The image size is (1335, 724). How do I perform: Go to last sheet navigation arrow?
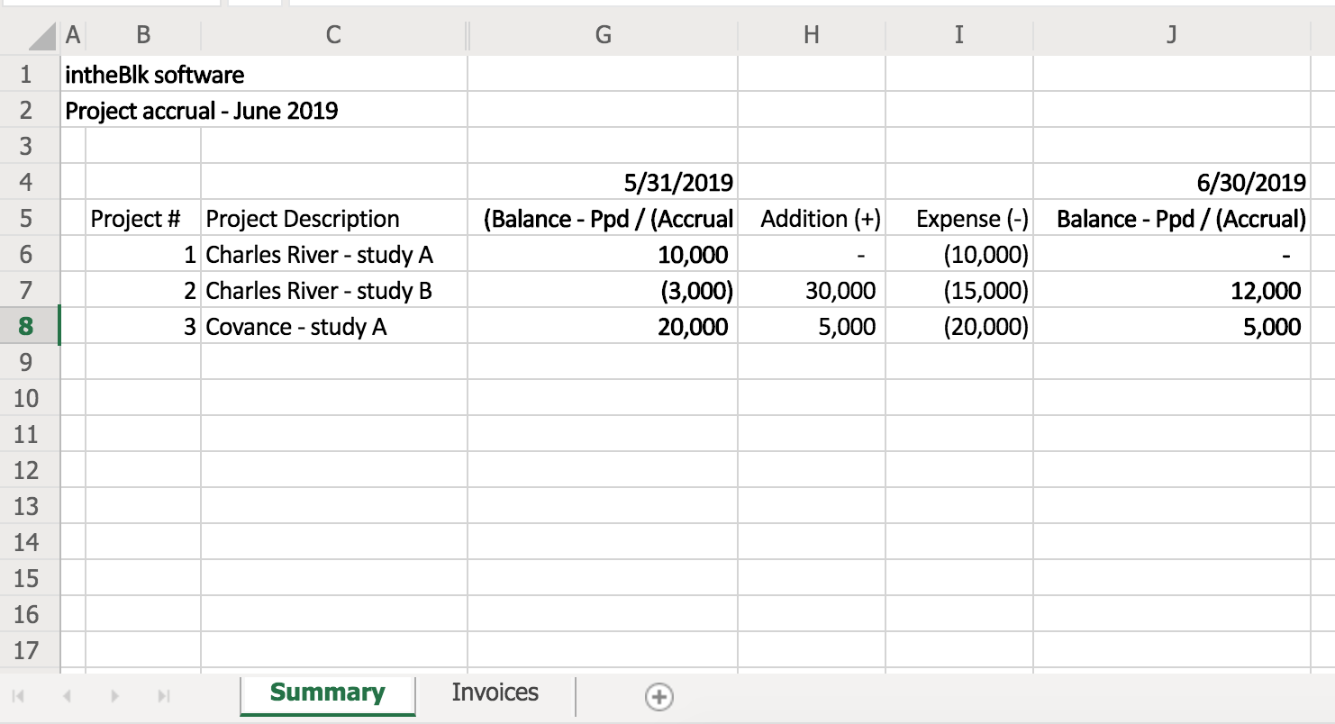tap(163, 696)
